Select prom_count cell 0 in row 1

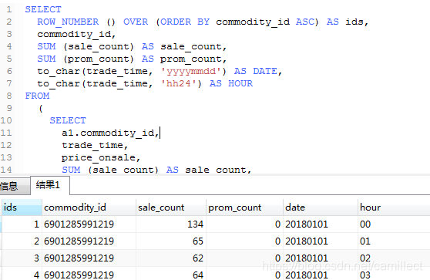(244, 224)
